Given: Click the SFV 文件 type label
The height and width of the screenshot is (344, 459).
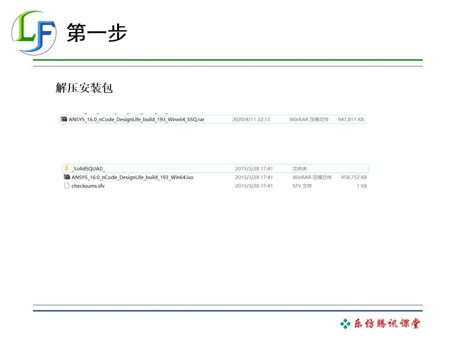Looking at the screenshot, I should point(302,186).
